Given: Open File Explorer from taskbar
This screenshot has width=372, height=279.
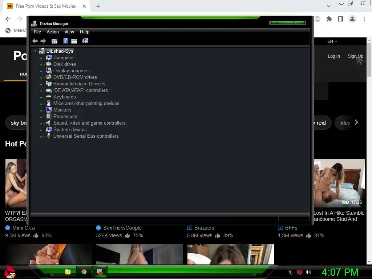Looking at the screenshot, I should (x=68, y=272).
